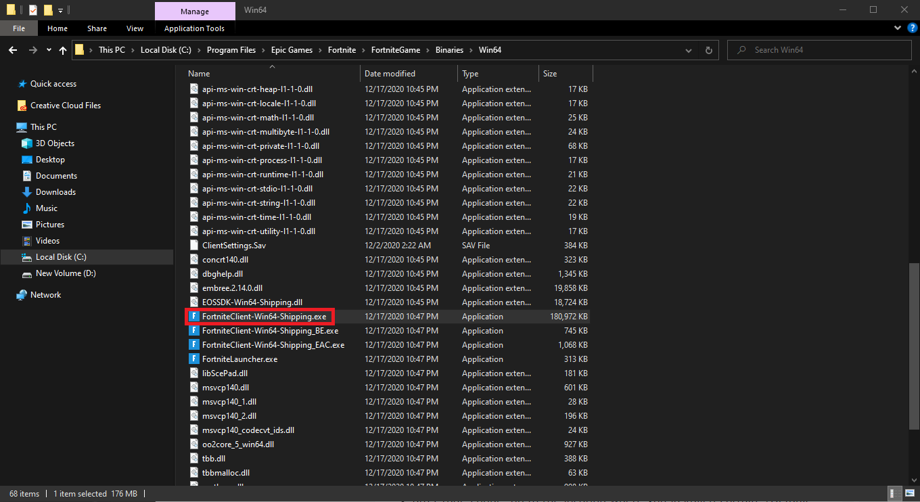Open the View ribbon tab

tap(135, 28)
